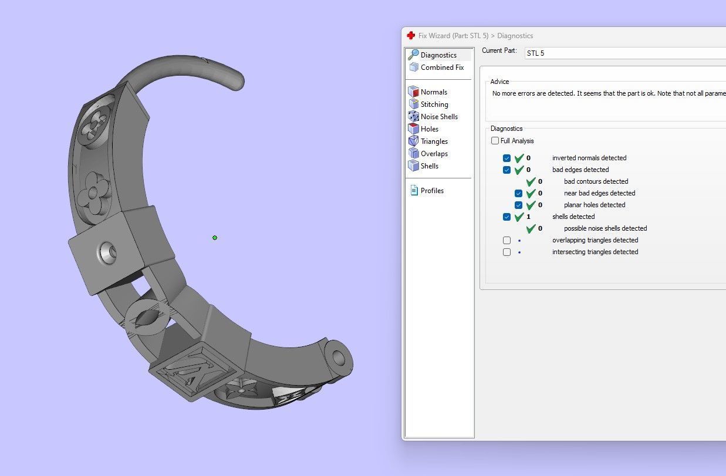
Task: Go to Normals label
Action: point(434,92)
